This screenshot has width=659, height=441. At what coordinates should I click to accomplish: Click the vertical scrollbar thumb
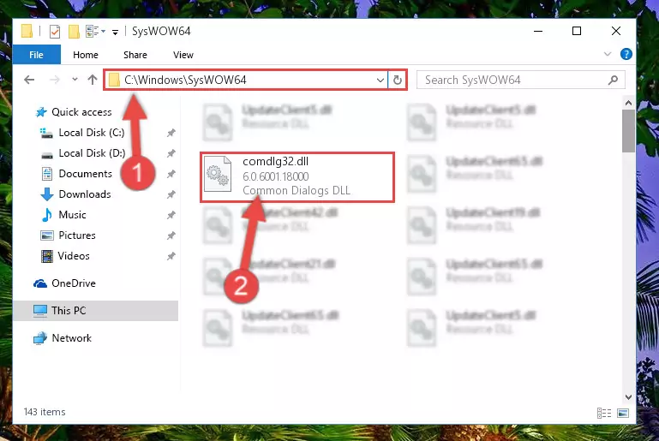coord(628,131)
